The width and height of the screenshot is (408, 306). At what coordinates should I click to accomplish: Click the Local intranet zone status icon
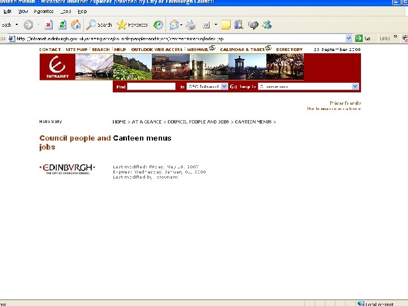click(x=360, y=303)
